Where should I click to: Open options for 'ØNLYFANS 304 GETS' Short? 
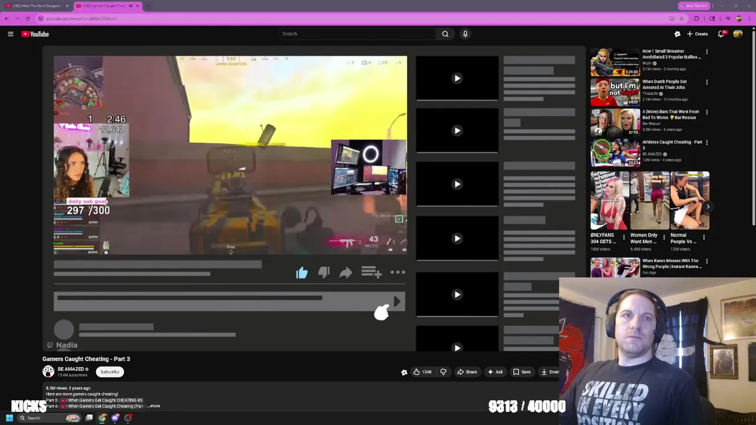tap(624, 237)
